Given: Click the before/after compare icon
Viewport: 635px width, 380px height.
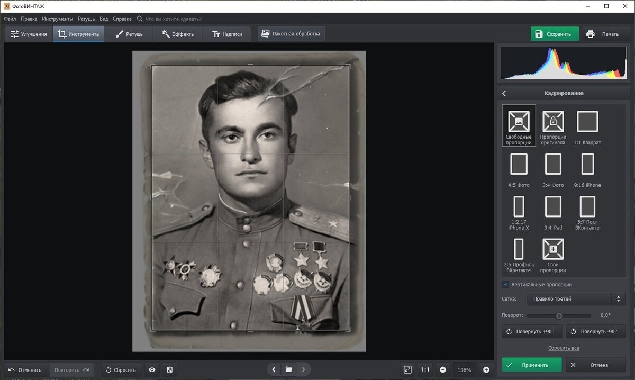Looking at the screenshot, I should click(169, 370).
